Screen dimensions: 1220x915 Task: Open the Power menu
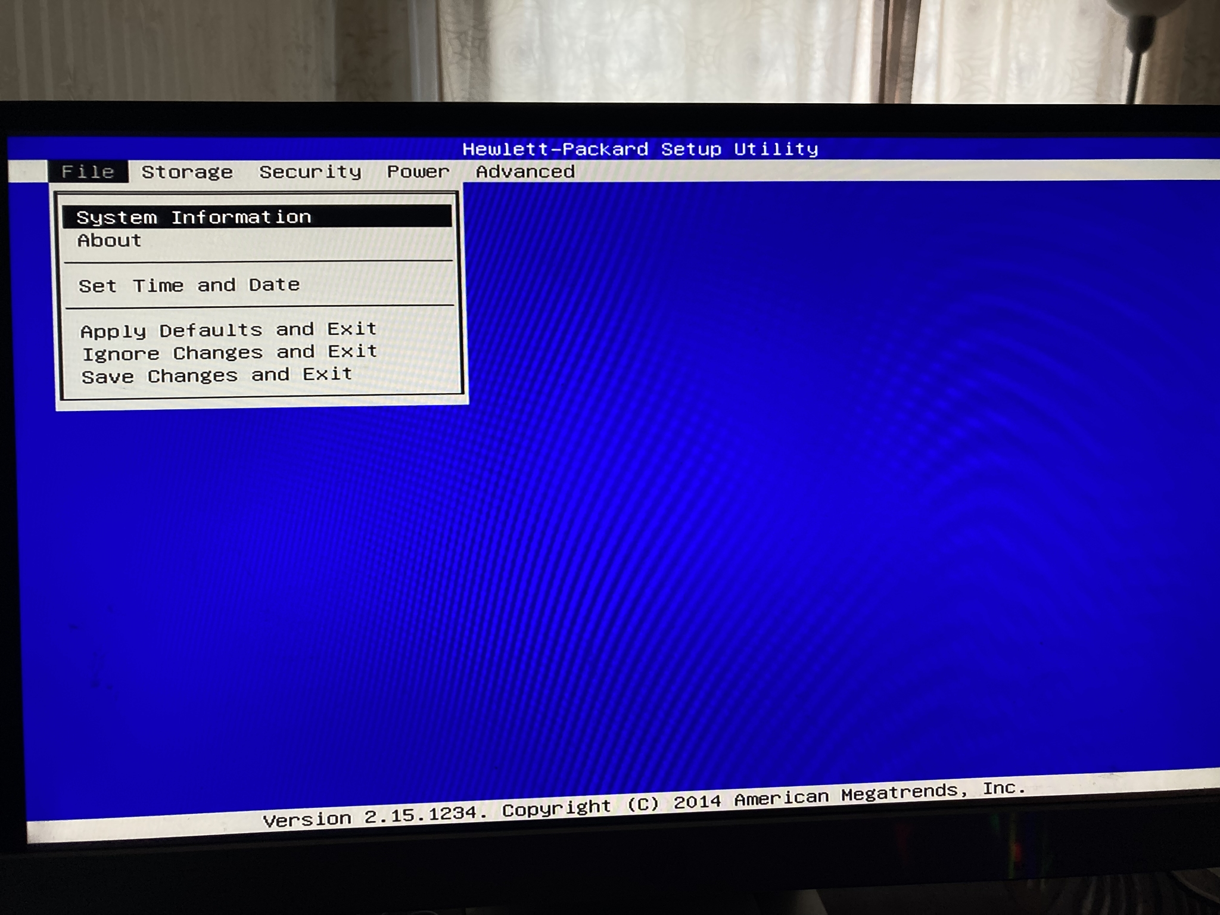pos(418,172)
